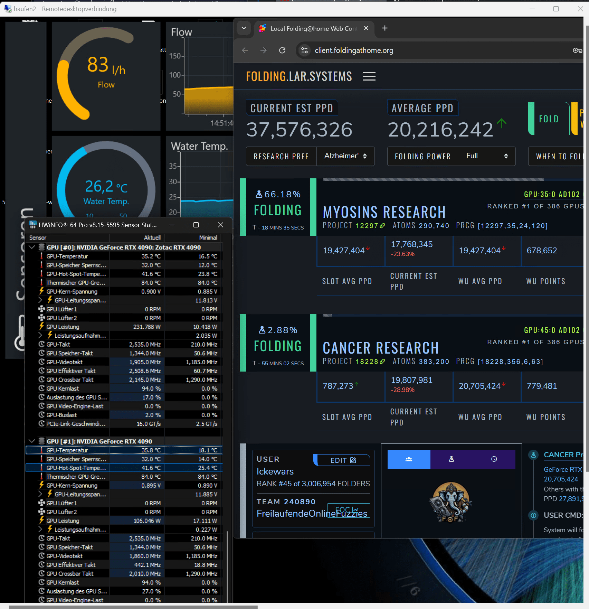This screenshot has height=609, width=589.
Task: Click the flask icon next to 2.88%
Action: tap(262, 330)
